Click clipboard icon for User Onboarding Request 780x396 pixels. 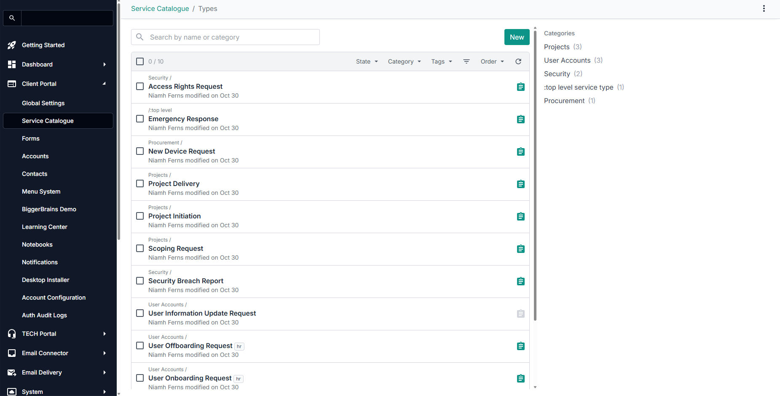[x=521, y=378]
